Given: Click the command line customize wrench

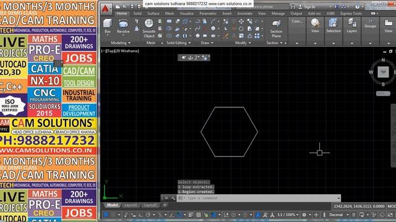Looking at the screenshot, I should coord(173,198).
